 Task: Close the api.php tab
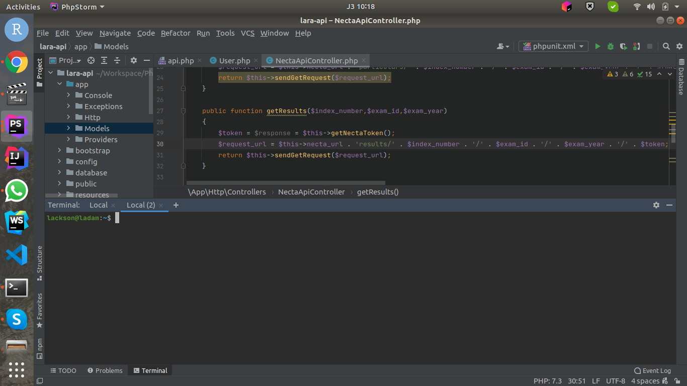click(200, 60)
